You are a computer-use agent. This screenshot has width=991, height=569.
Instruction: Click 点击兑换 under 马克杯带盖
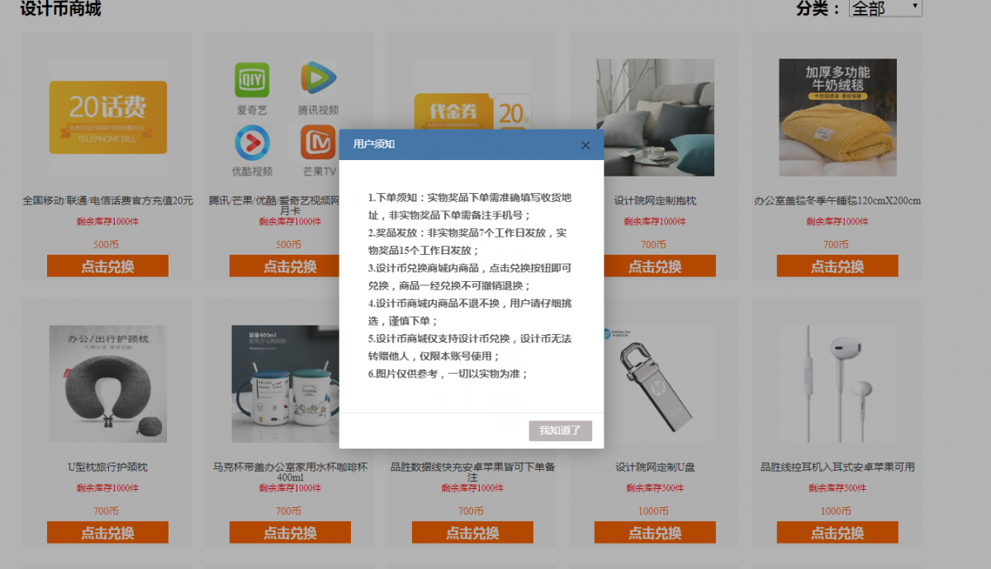(291, 533)
